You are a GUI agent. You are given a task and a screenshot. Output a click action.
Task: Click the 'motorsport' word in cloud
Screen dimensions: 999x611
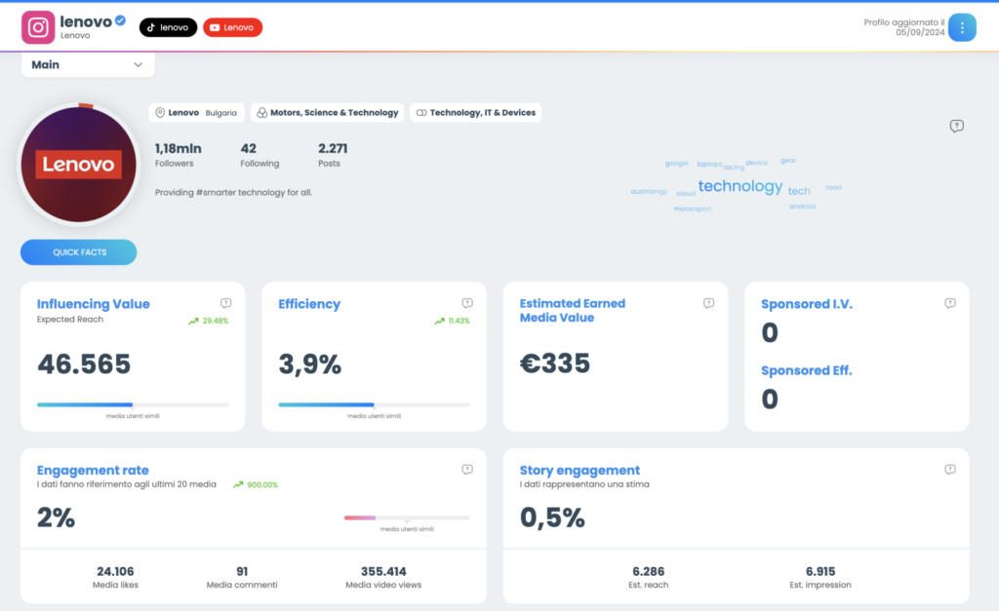(x=693, y=209)
